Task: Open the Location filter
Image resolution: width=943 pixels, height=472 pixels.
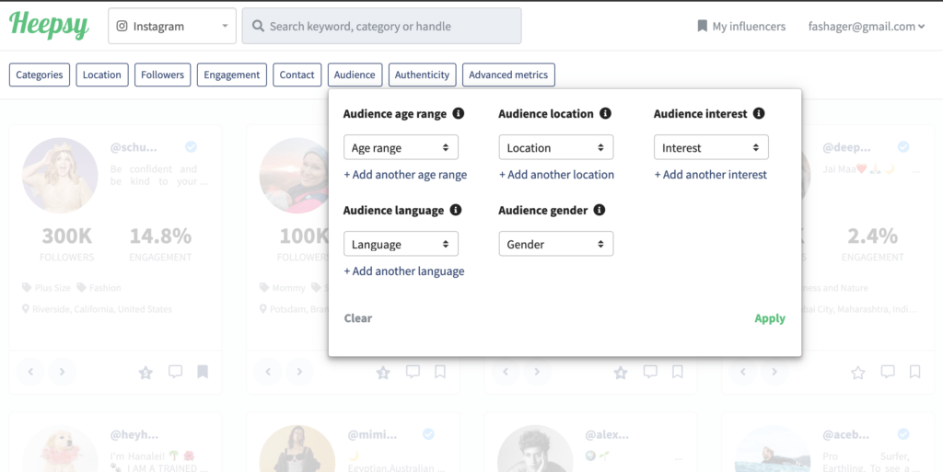Action: point(102,75)
